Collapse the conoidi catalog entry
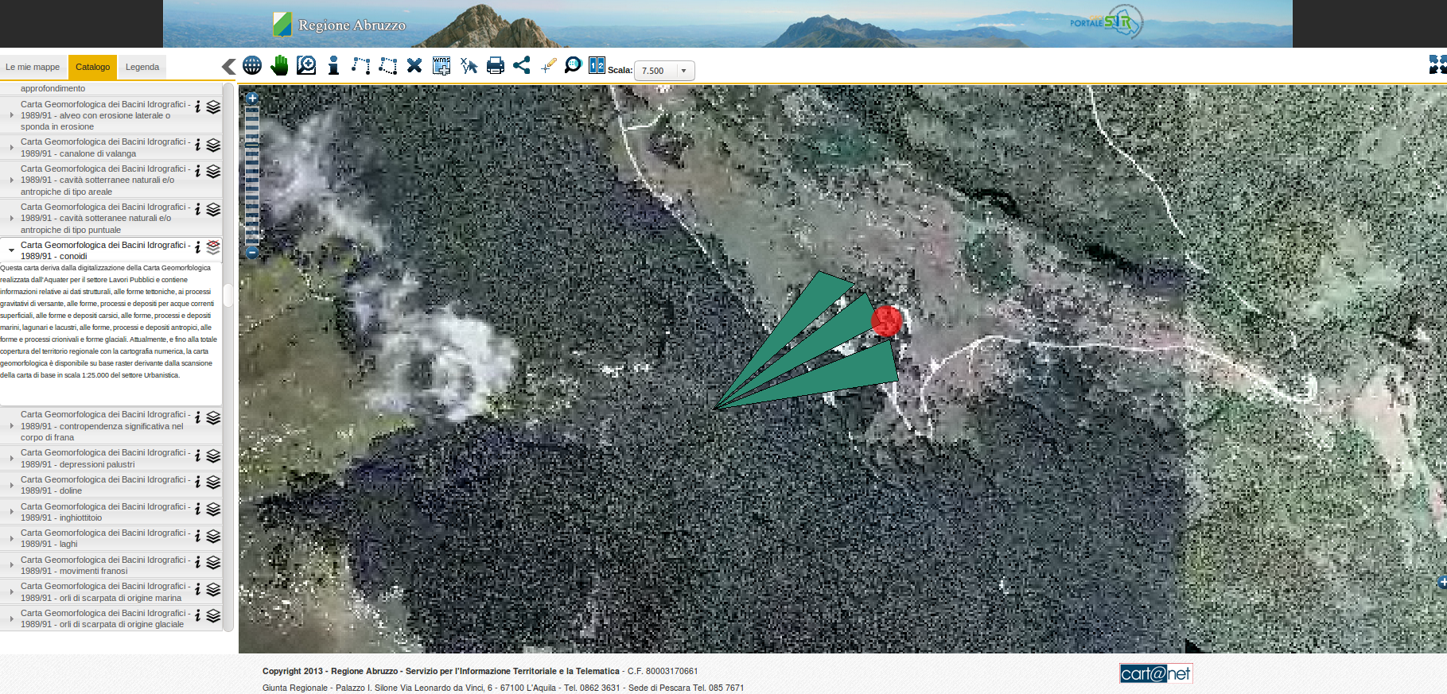The height and width of the screenshot is (694, 1447). point(11,250)
